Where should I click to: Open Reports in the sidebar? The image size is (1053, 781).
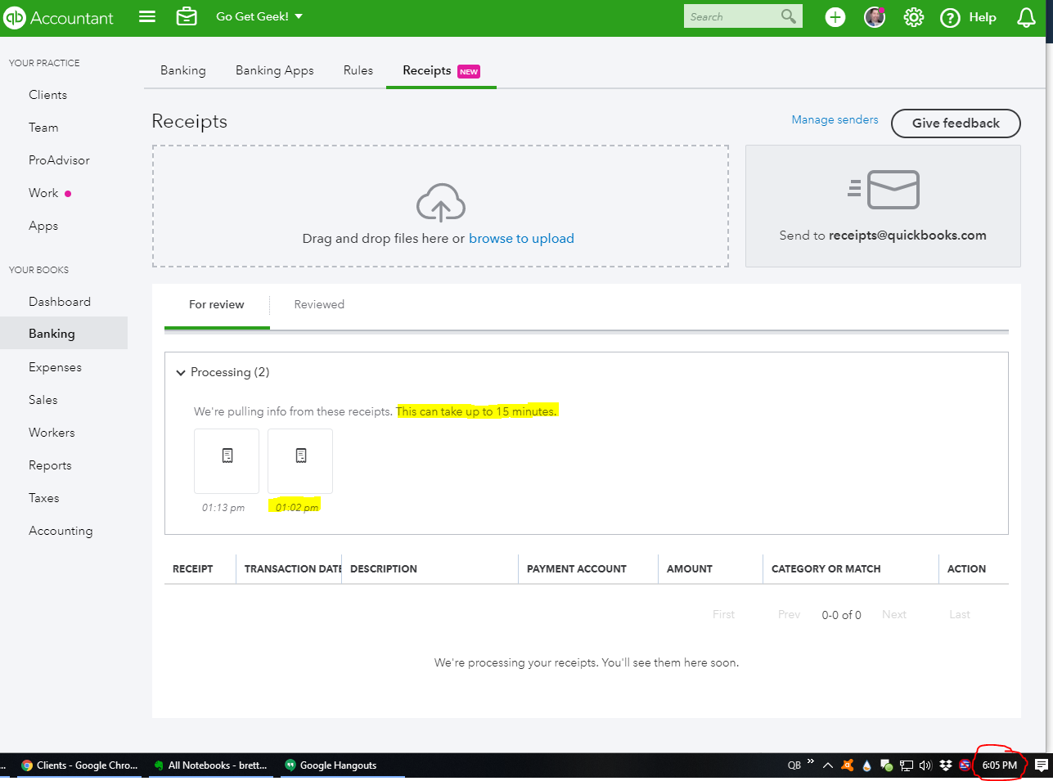pyautogui.click(x=50, y=465)
